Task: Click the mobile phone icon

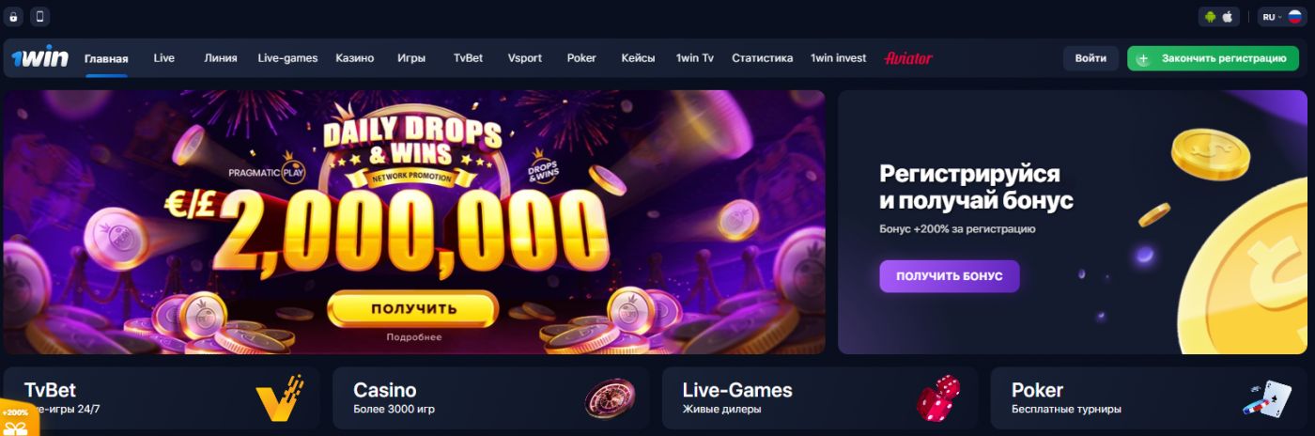Action: 39,17
